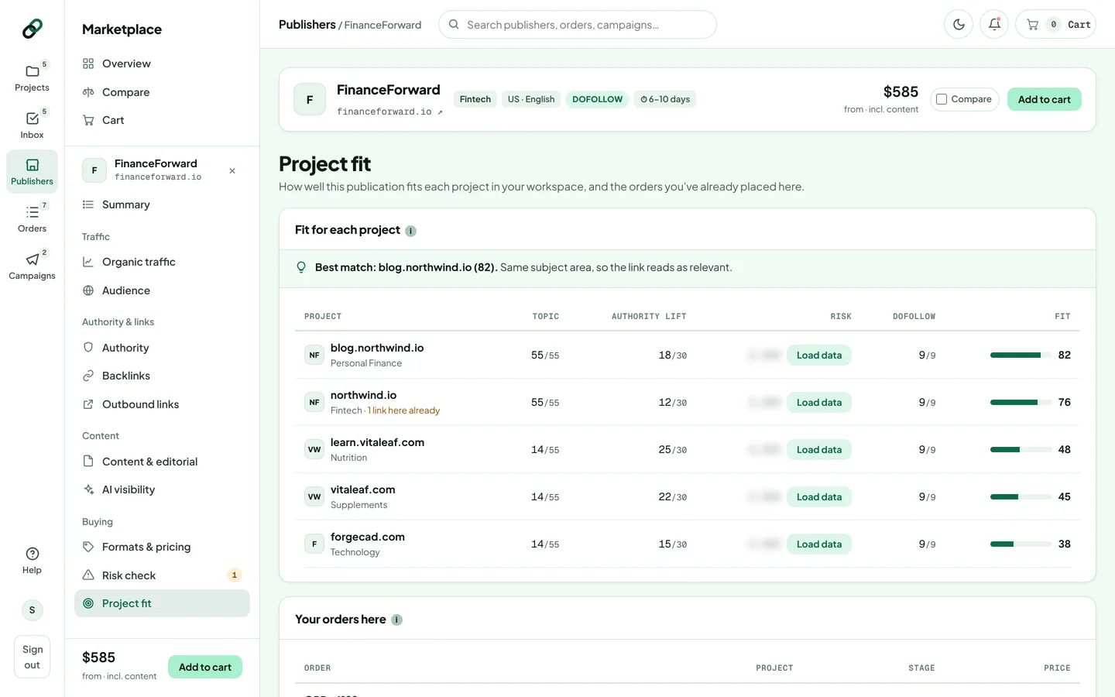The height and width of the screenshot is (697, 1115).
Task: Load risk data for forgecad.com
Action: click(818, 544)
